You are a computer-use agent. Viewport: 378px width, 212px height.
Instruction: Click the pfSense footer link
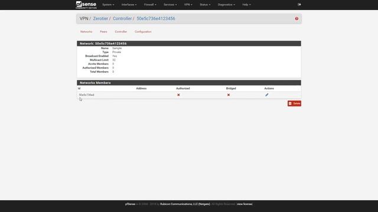coord(130,204)
